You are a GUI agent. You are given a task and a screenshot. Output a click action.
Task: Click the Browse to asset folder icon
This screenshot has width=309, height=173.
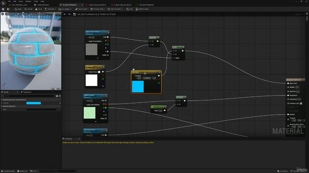[8, 9]
